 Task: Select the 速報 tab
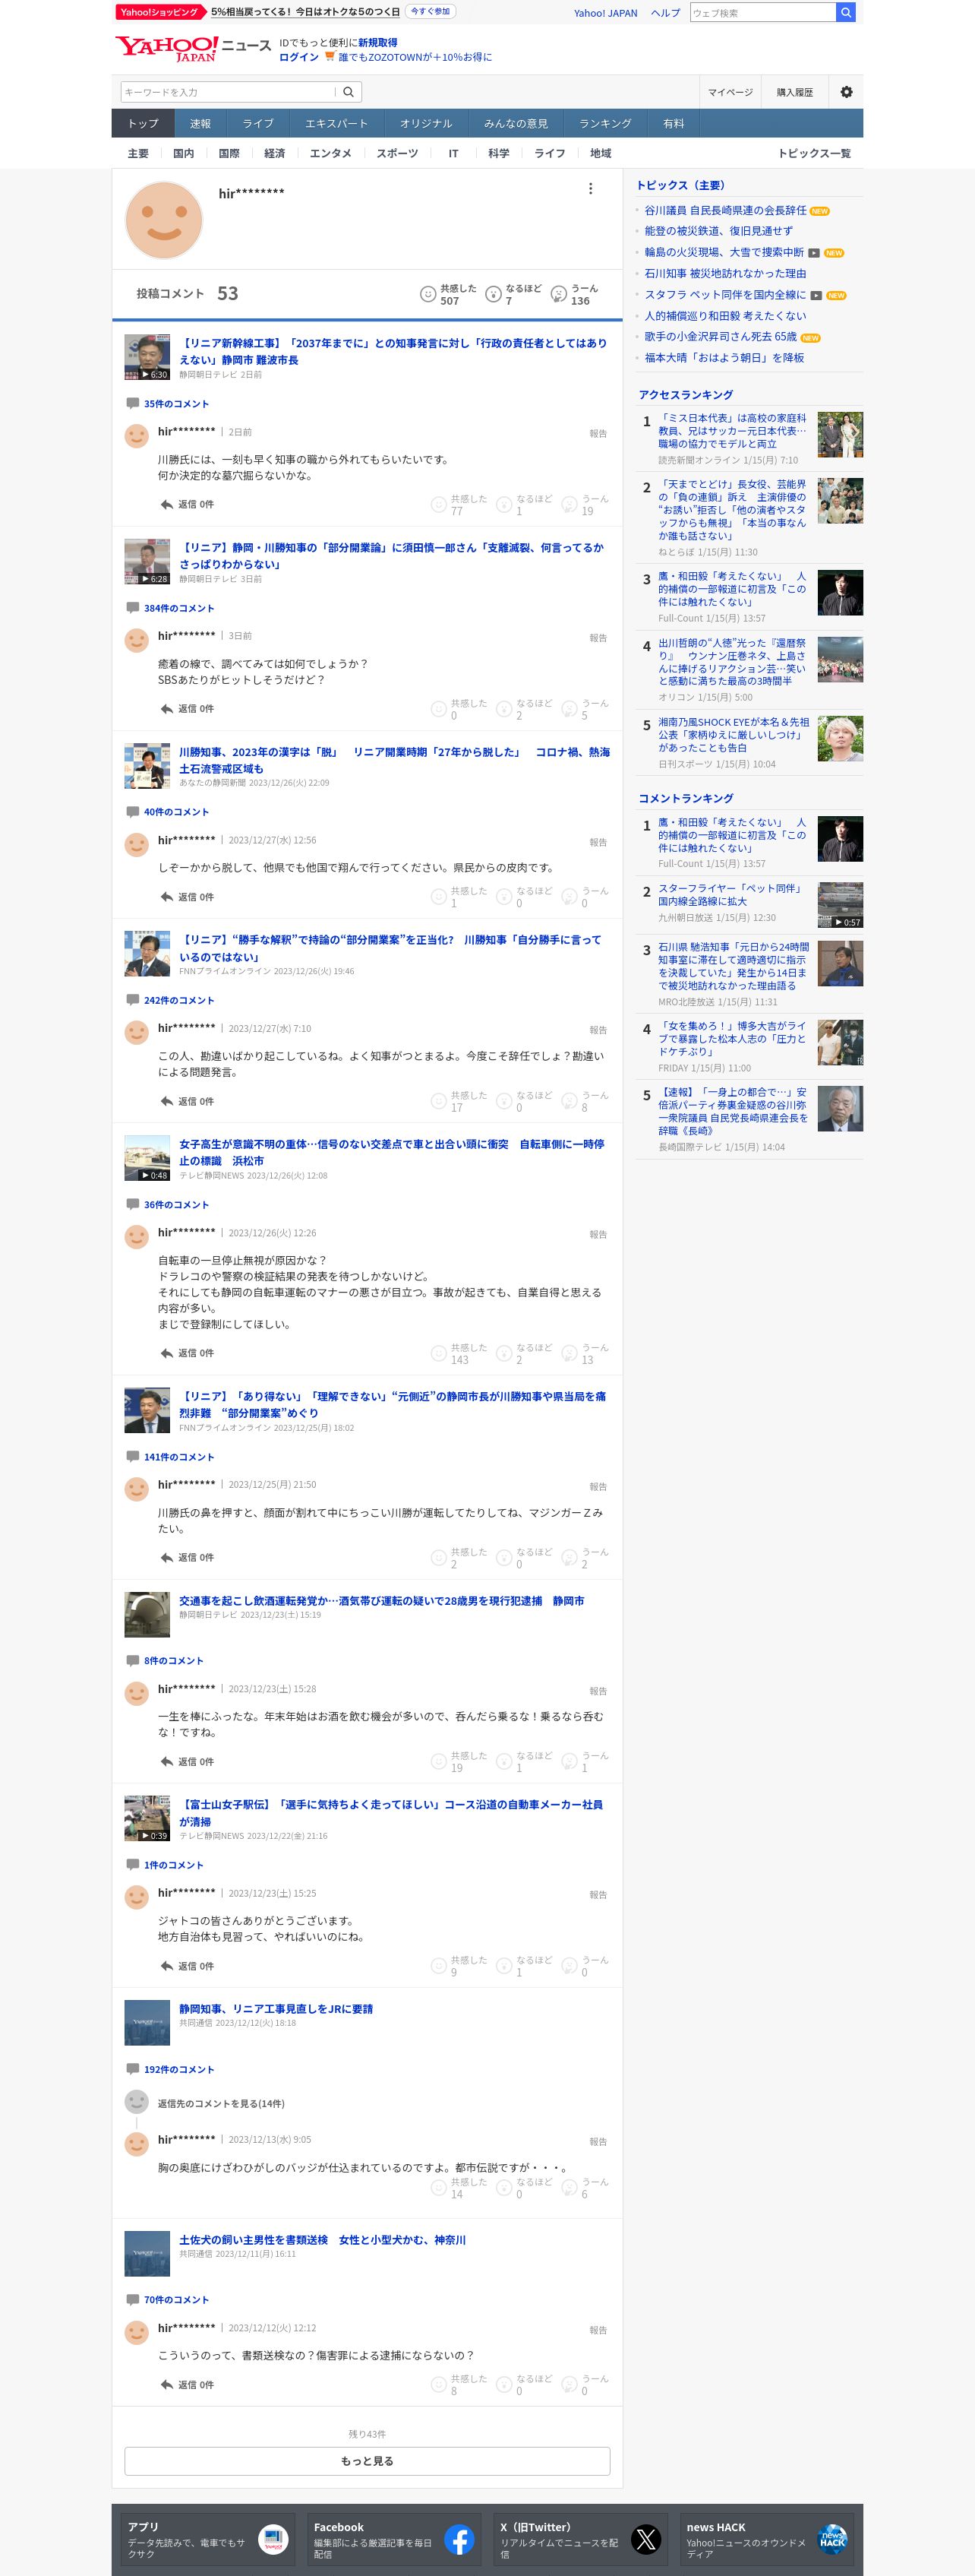200,123
